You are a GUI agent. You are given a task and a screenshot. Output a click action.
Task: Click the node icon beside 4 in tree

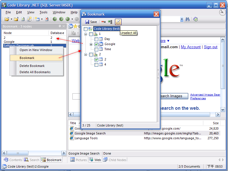tap(101, 64)
